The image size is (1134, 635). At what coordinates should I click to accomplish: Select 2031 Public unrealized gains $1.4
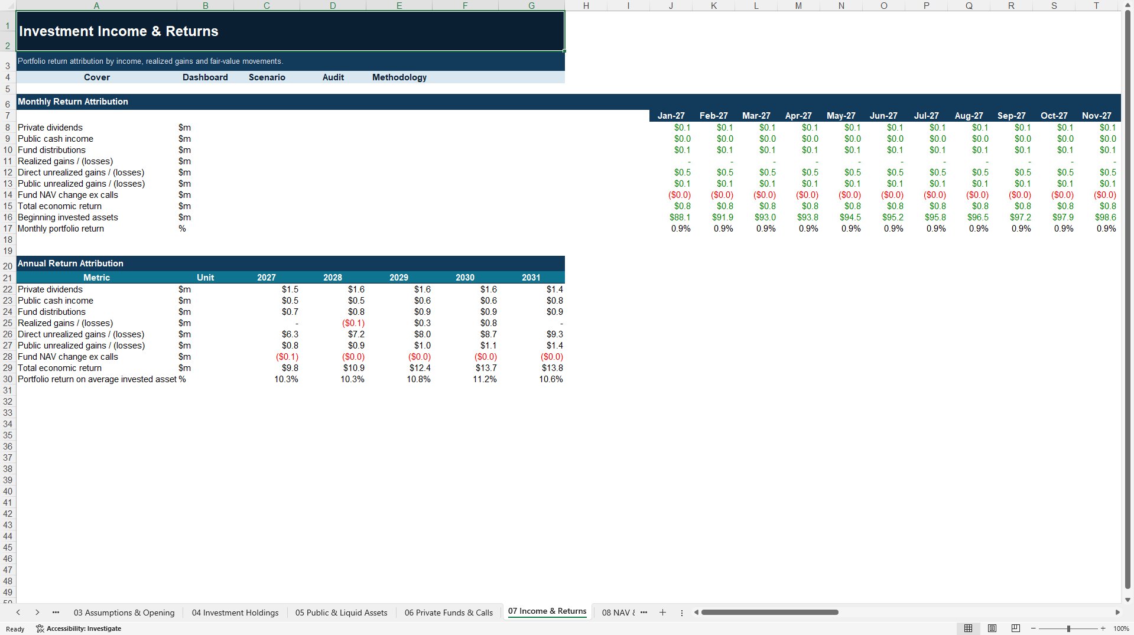coord(531,346)
